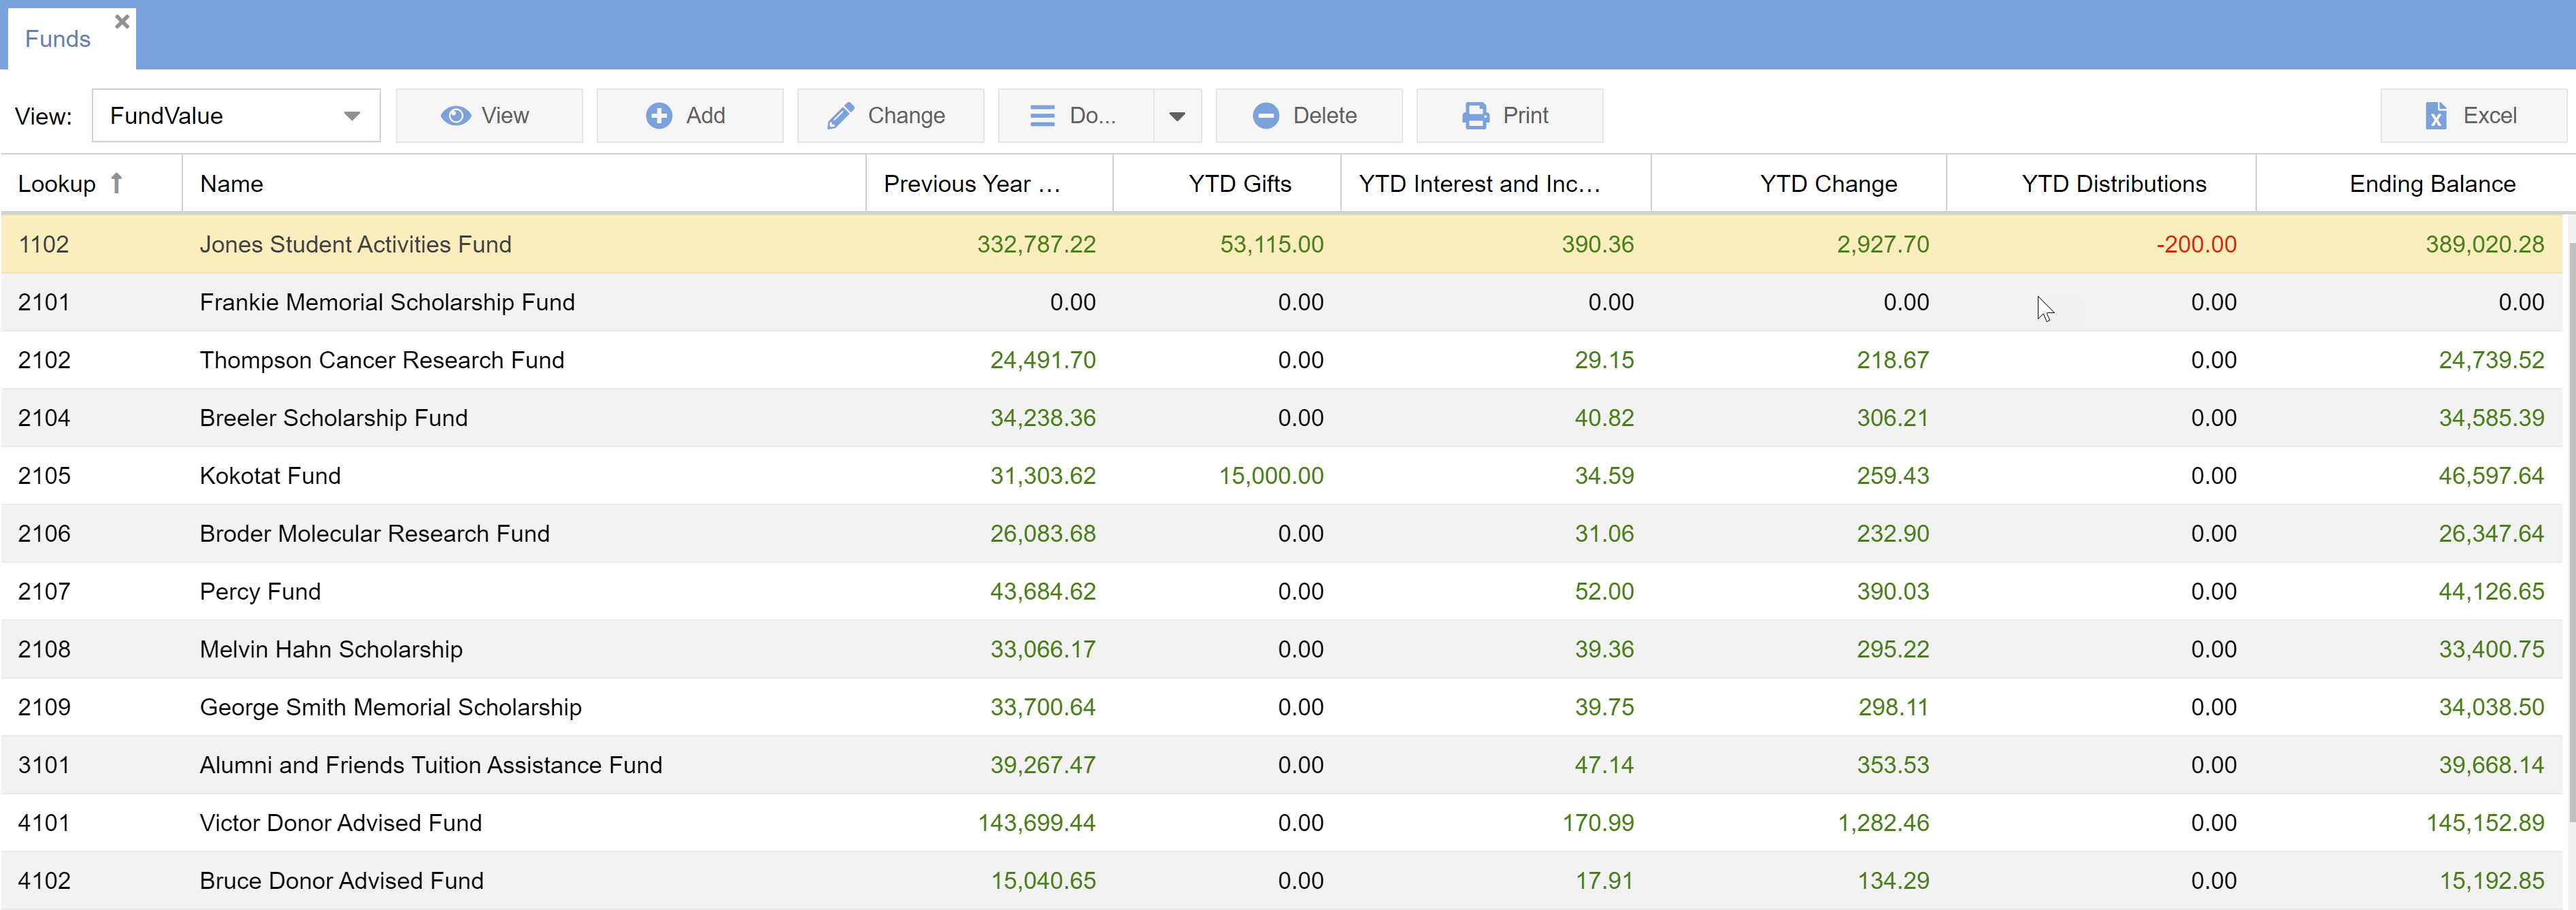Viewport: 2576px width, 910px height.
Task: Sort by Ending Balance column header
Action: click(x=2431, y=184)
